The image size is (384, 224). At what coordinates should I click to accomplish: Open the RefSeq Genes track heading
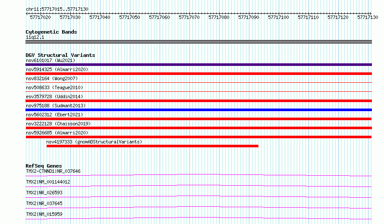[x=44, y=166]
